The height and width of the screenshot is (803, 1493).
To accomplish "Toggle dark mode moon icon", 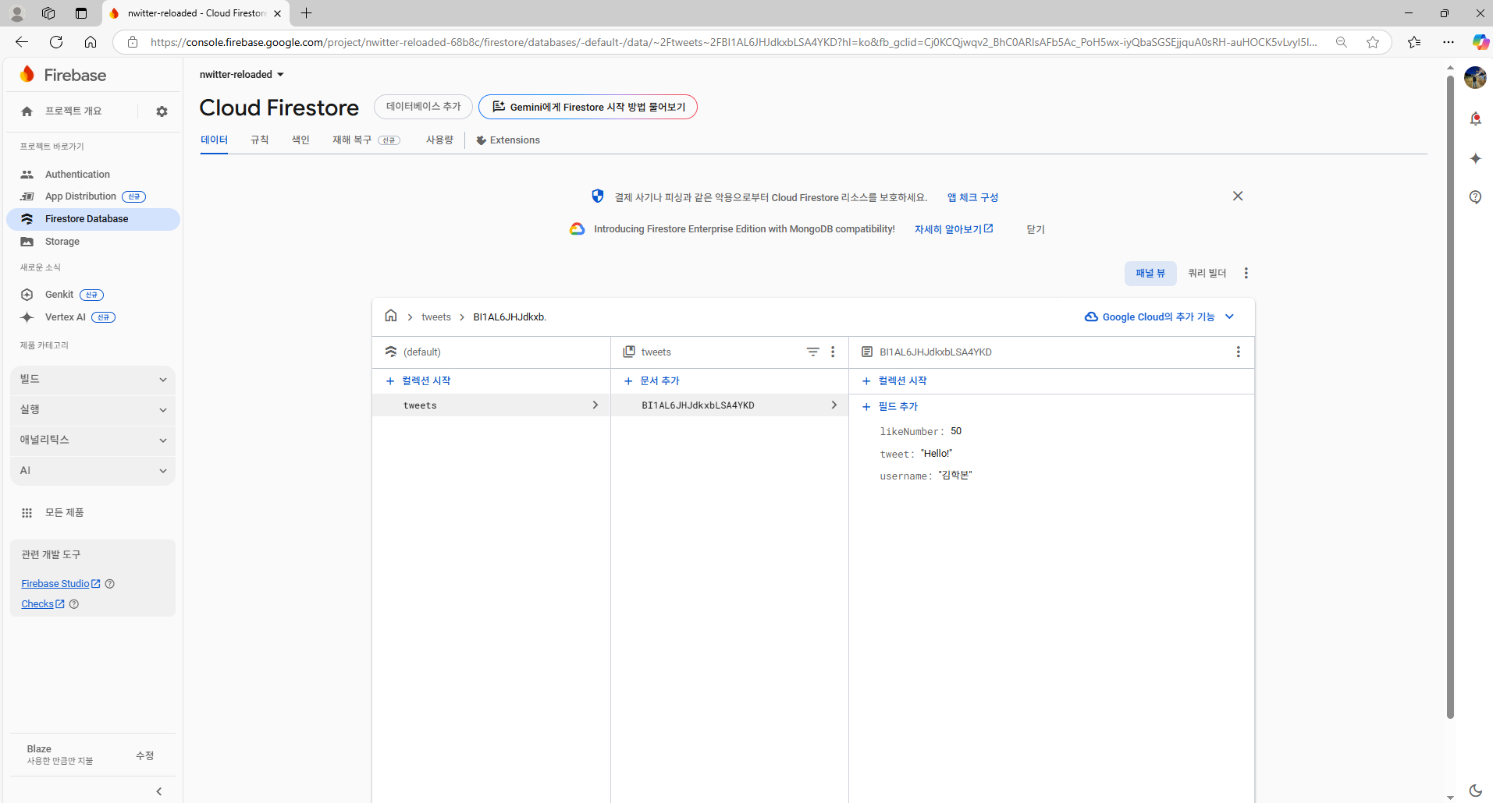I will [x=1475, y=791].
